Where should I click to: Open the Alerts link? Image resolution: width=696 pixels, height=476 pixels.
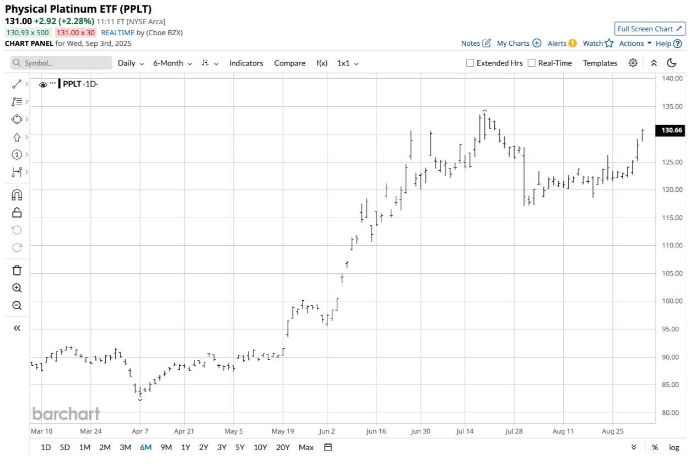[562, 43]
